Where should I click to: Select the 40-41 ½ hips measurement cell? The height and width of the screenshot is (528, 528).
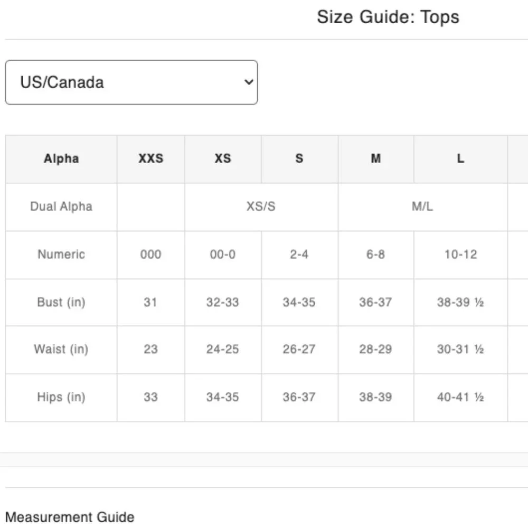pyautogui.click(x=460, y=397)
